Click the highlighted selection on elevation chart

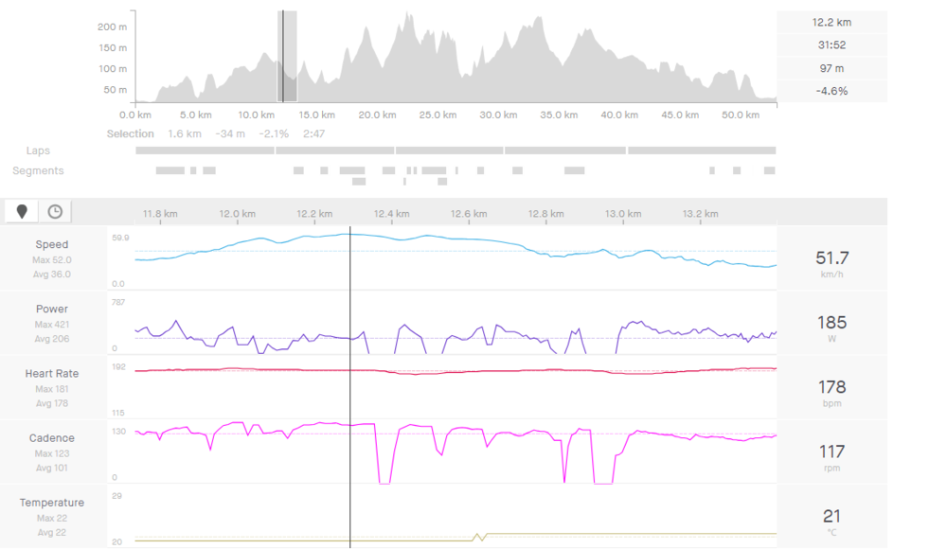coord(287,57)
